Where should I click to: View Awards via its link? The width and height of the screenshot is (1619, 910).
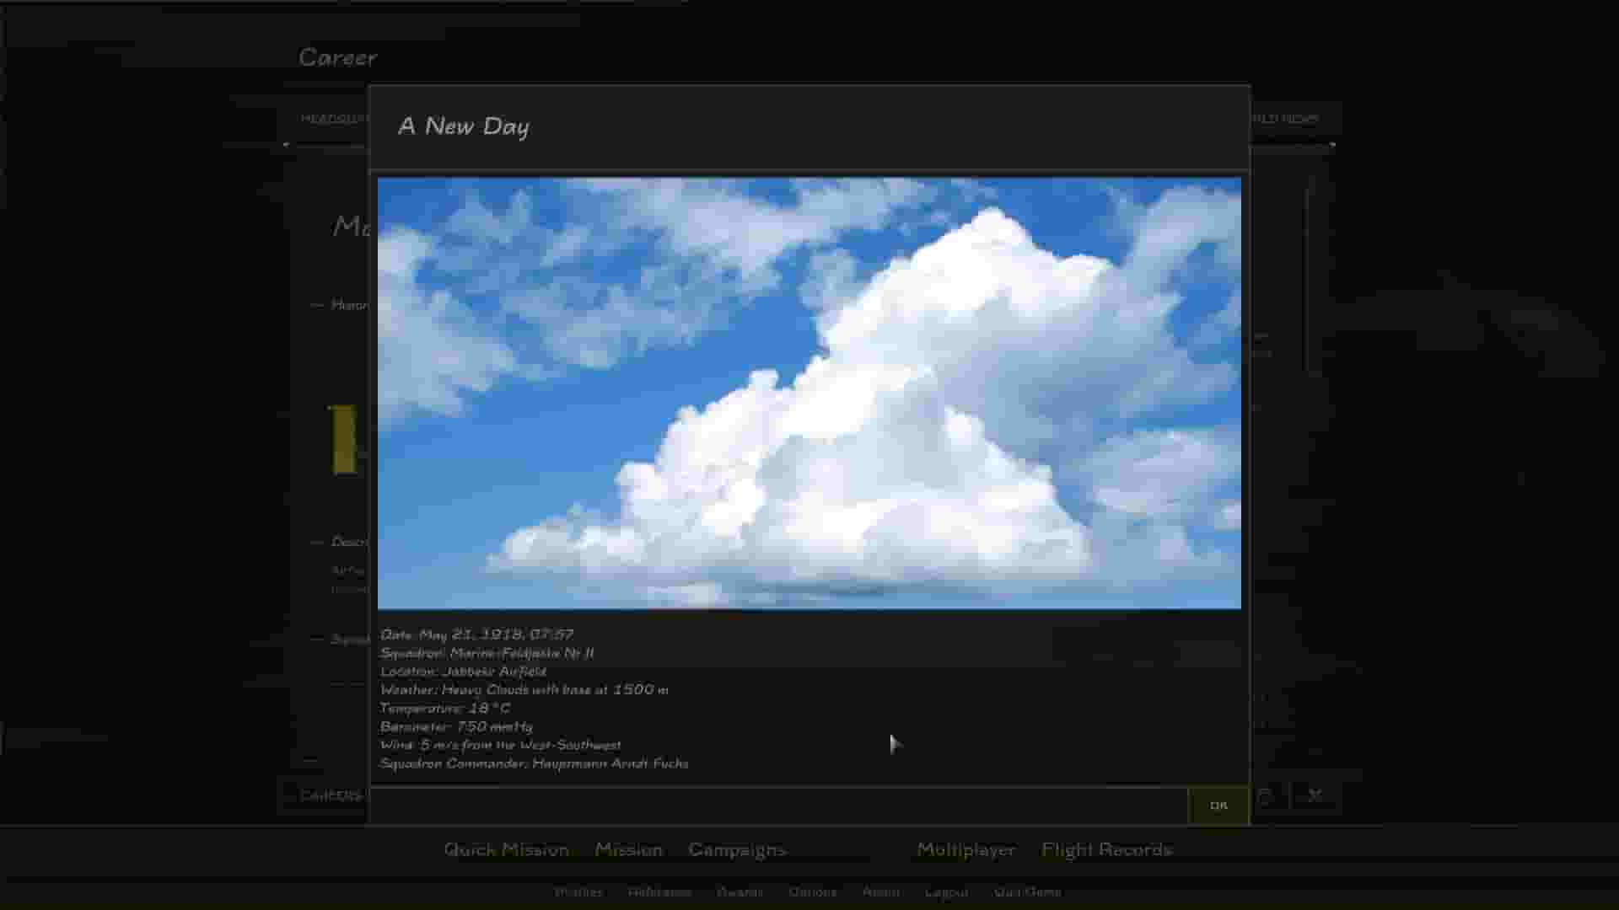click(x=740, y=891)
